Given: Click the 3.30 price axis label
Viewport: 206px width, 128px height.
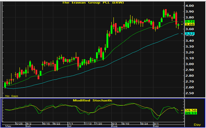Looking at the screenshot, I should point(190,46).
